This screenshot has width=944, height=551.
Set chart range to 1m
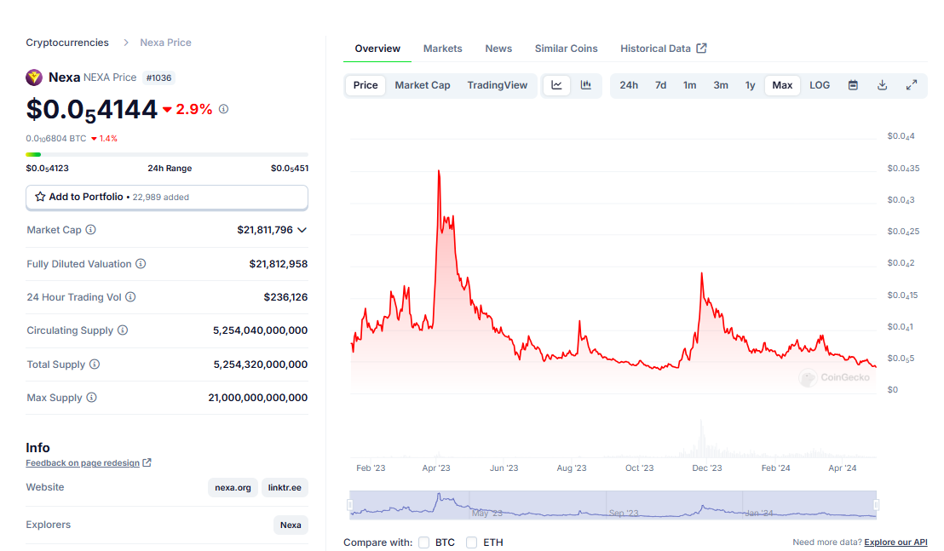point(689,85)
